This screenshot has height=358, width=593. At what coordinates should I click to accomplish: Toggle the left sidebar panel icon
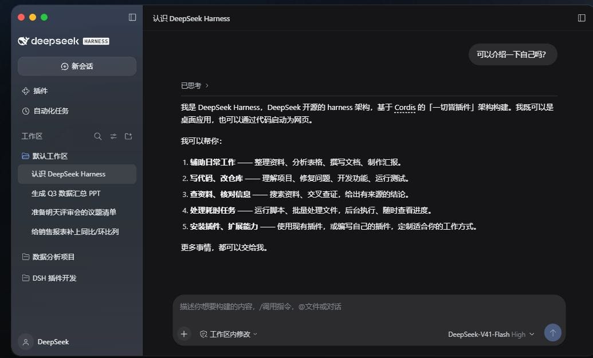(x=132, y=17)
